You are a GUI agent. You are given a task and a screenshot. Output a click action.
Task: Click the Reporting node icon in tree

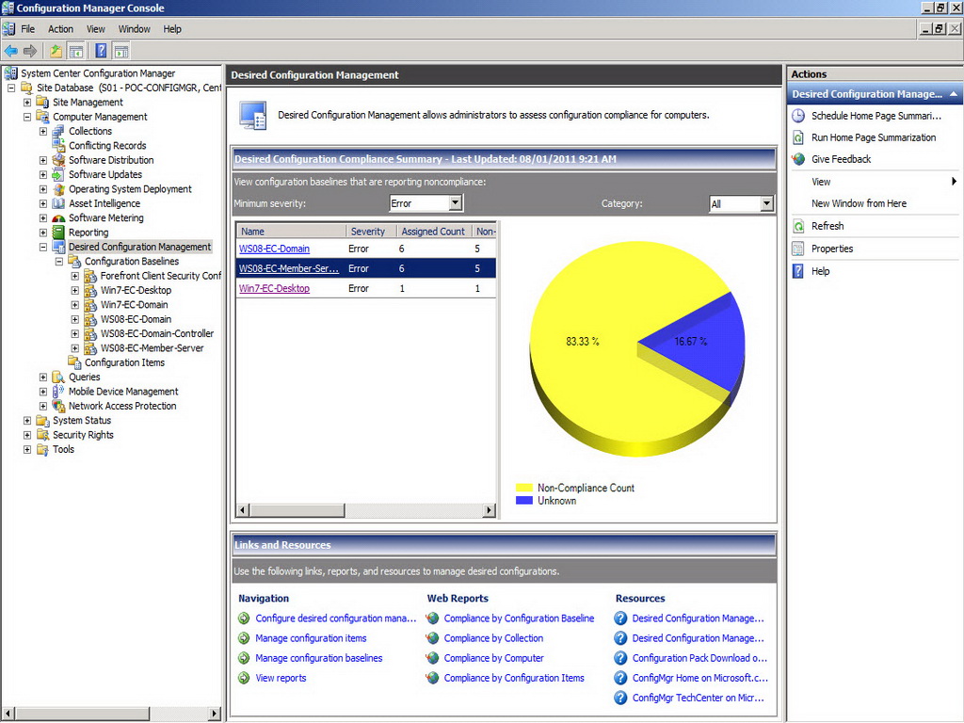[59, 233]
